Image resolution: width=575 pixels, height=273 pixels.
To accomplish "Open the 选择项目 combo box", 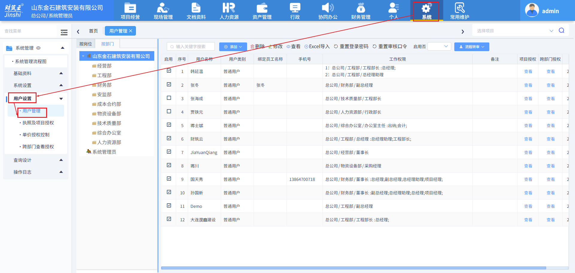I will pos(515,30).
